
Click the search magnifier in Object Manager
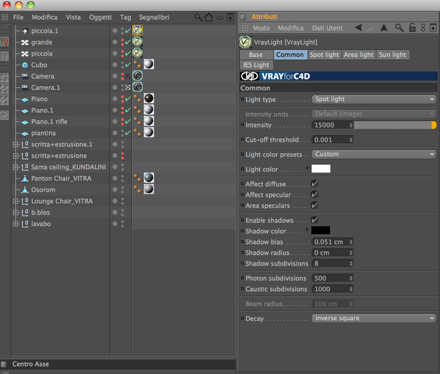point(199,18)
